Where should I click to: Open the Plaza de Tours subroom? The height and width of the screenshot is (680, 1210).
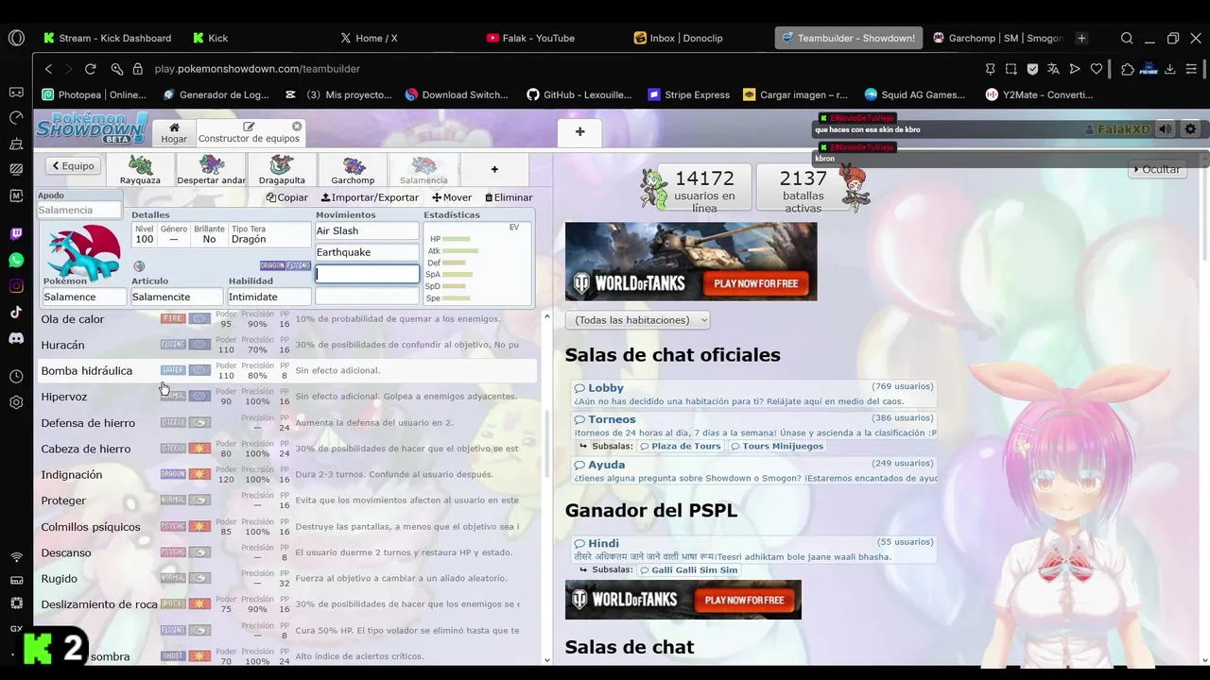(x=680, y=446)
